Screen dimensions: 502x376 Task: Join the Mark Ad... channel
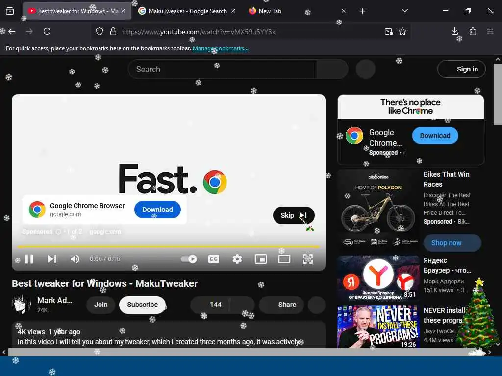tap(101, 305)
